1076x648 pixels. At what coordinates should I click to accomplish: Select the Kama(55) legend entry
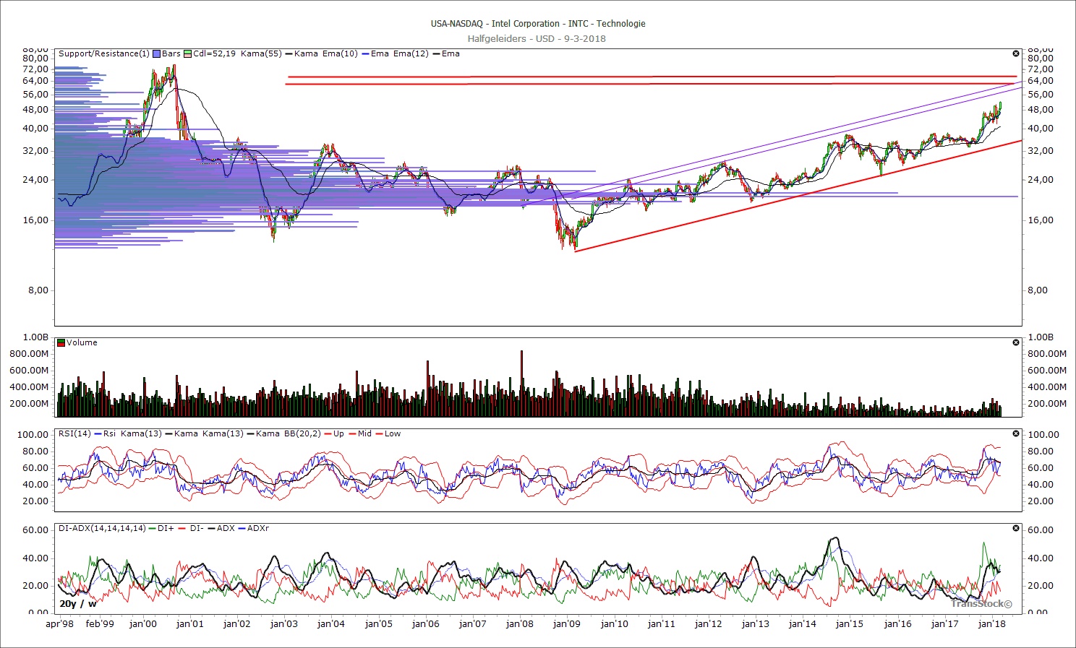(261, 53)
